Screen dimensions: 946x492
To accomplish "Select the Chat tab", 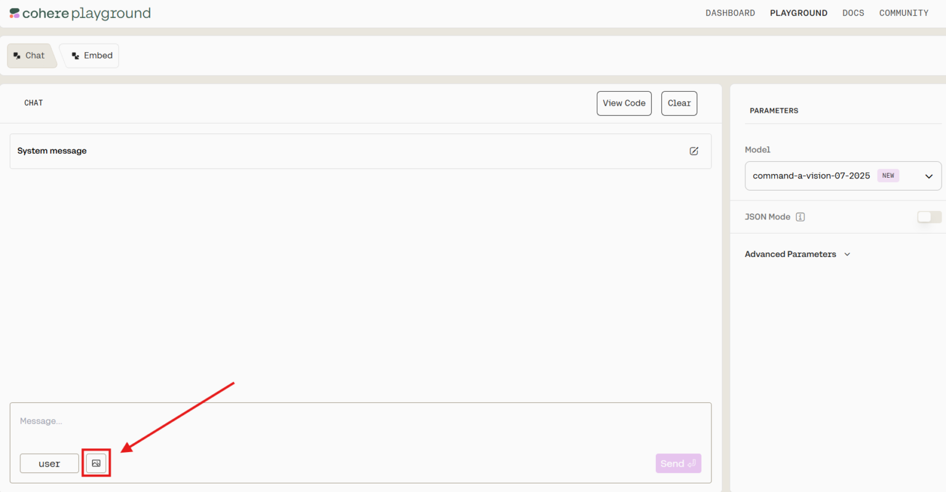I will (30, 55).
